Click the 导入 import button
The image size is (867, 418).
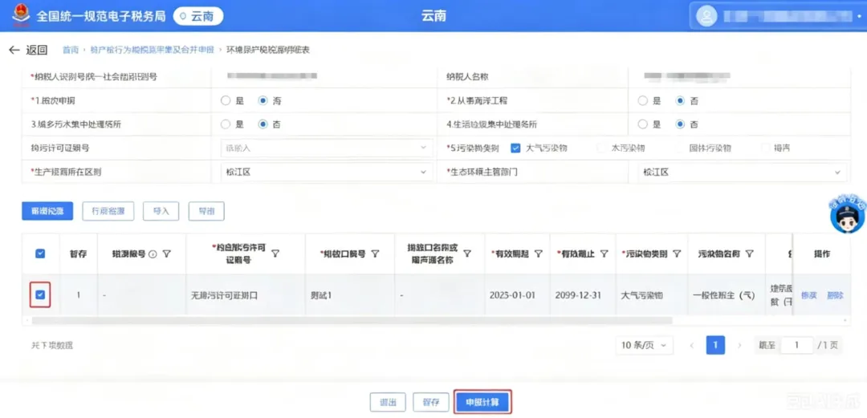[161, 211]
